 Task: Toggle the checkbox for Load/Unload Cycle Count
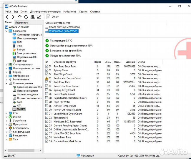coord(46,114)
